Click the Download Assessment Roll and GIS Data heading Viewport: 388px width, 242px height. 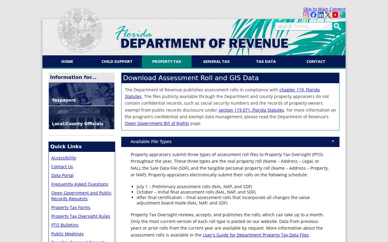230,78
